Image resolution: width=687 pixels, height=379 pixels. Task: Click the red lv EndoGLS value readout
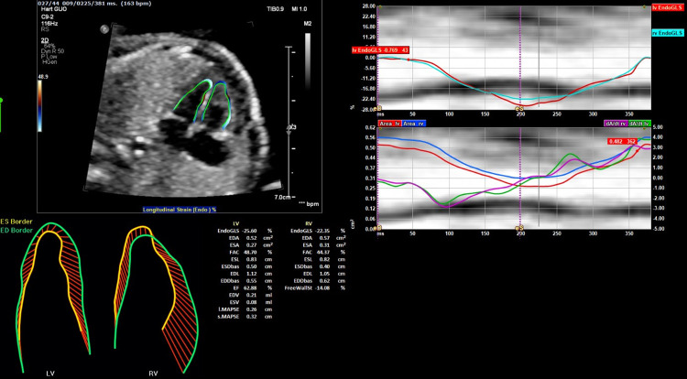coord(376,49)
